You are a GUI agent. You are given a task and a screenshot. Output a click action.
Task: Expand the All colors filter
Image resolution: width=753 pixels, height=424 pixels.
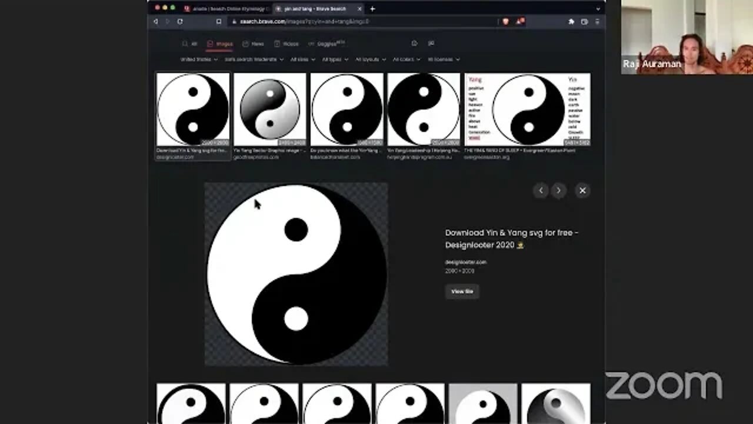[406, 59]
